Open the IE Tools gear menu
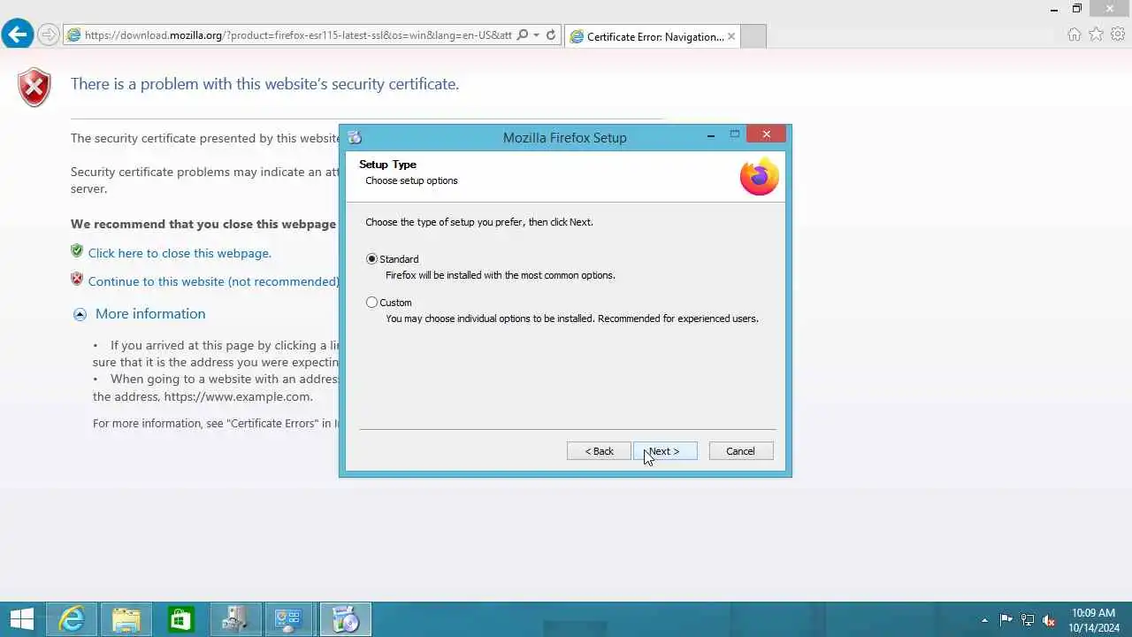 coord(1118,35)
